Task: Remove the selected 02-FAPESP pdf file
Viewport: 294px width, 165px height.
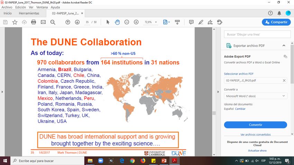Action: pos(284,80)
